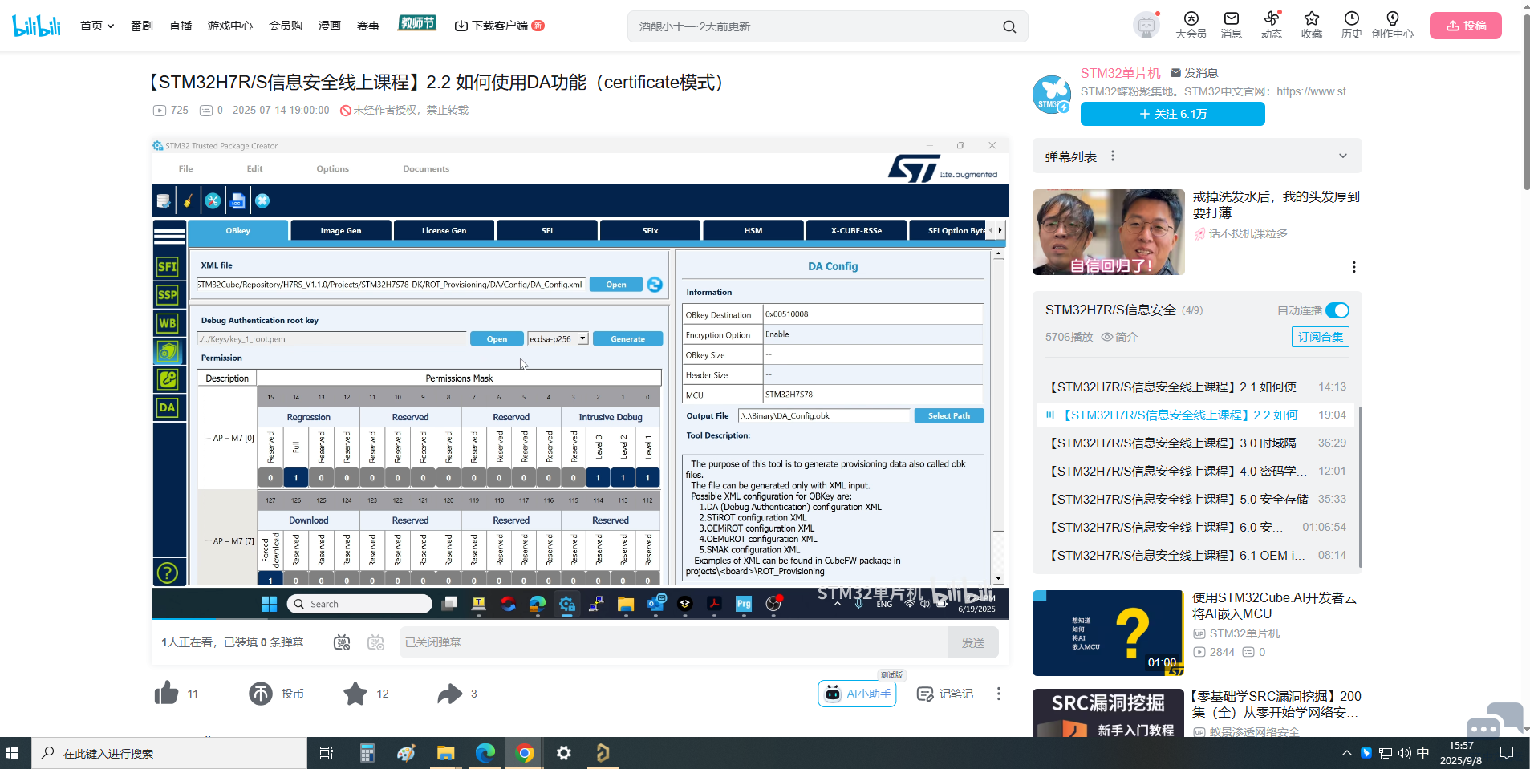The width and height of the screenshot is (1530, 769).
Task: Open the 消息 messages icon
Action: click(x=1232, y=25)
